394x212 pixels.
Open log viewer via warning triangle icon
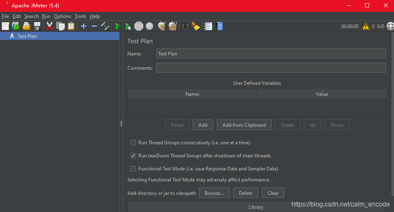365,26
